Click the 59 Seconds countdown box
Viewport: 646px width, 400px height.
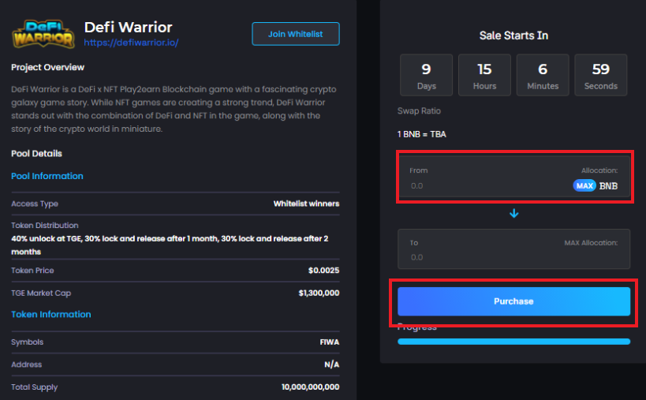601,75
